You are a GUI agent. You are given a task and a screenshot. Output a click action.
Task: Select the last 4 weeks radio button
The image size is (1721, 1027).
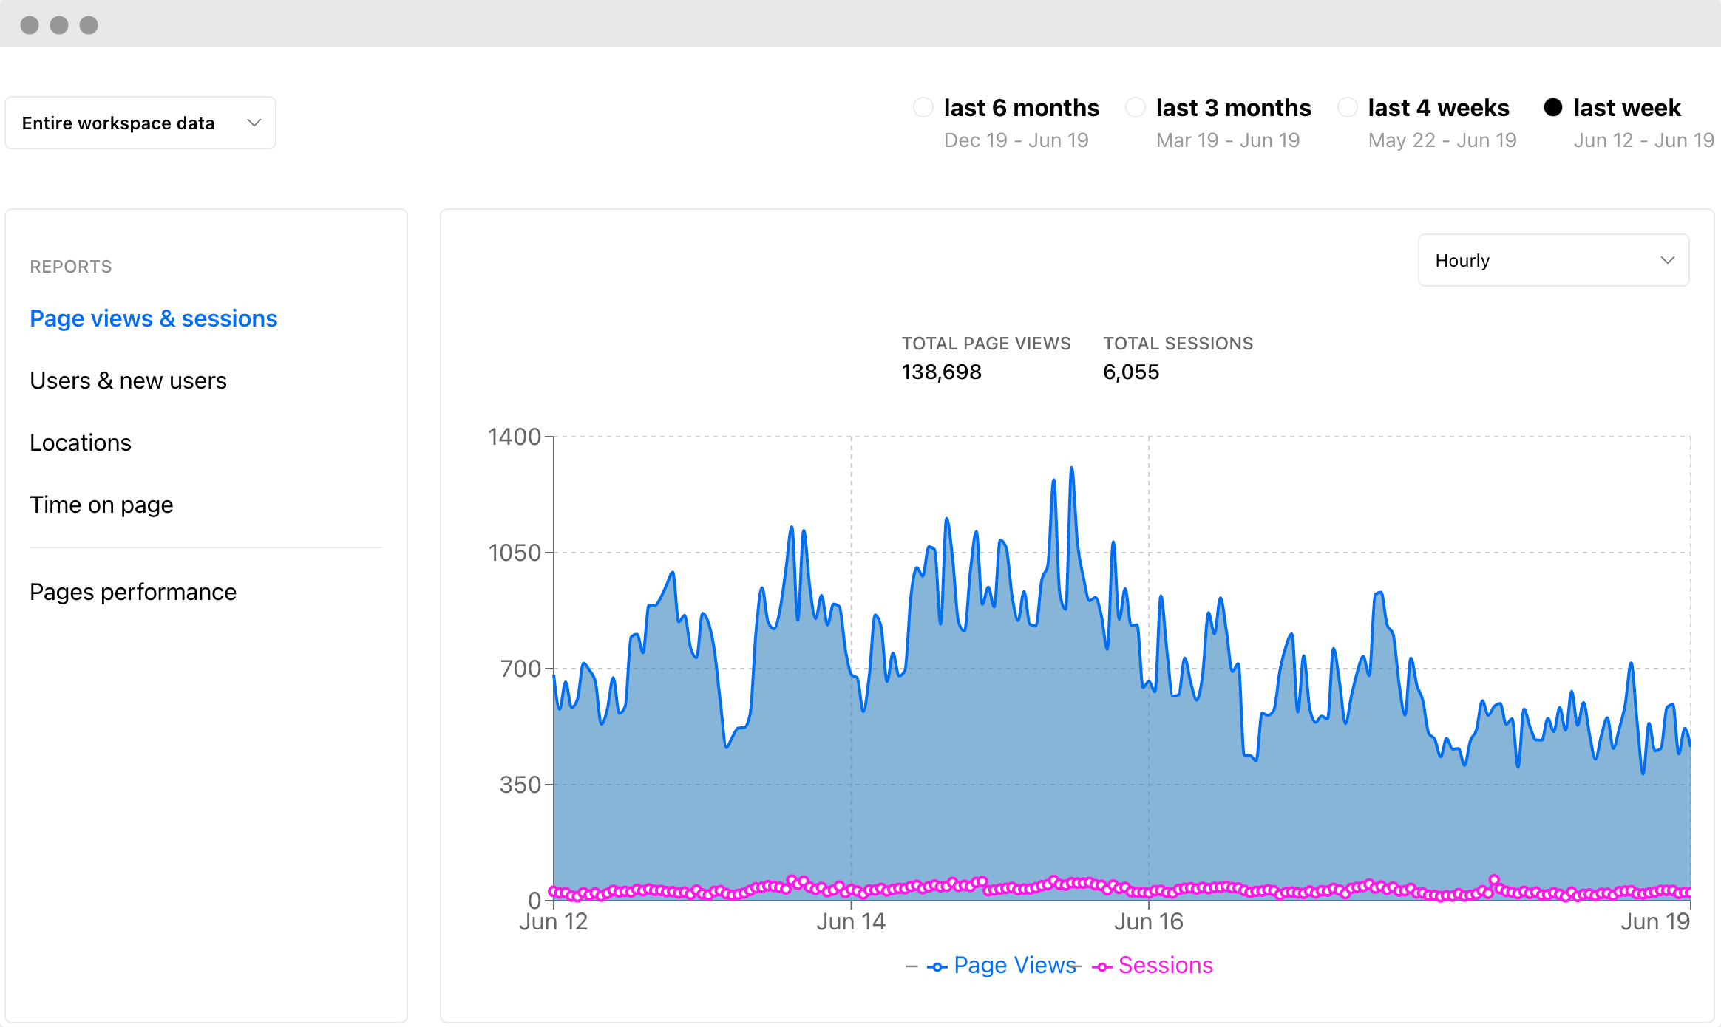[1348, 108]
